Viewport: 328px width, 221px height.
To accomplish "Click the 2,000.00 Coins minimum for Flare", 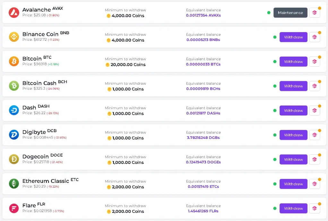I will click(x=125, y=211).
